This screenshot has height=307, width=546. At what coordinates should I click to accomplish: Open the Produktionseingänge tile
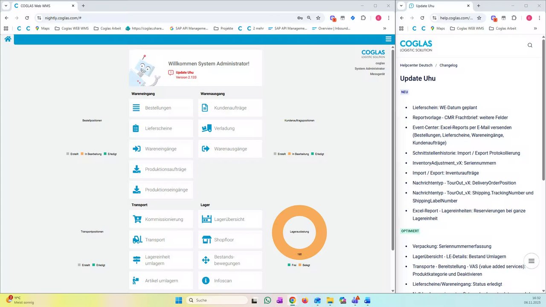tap(161, 190)
